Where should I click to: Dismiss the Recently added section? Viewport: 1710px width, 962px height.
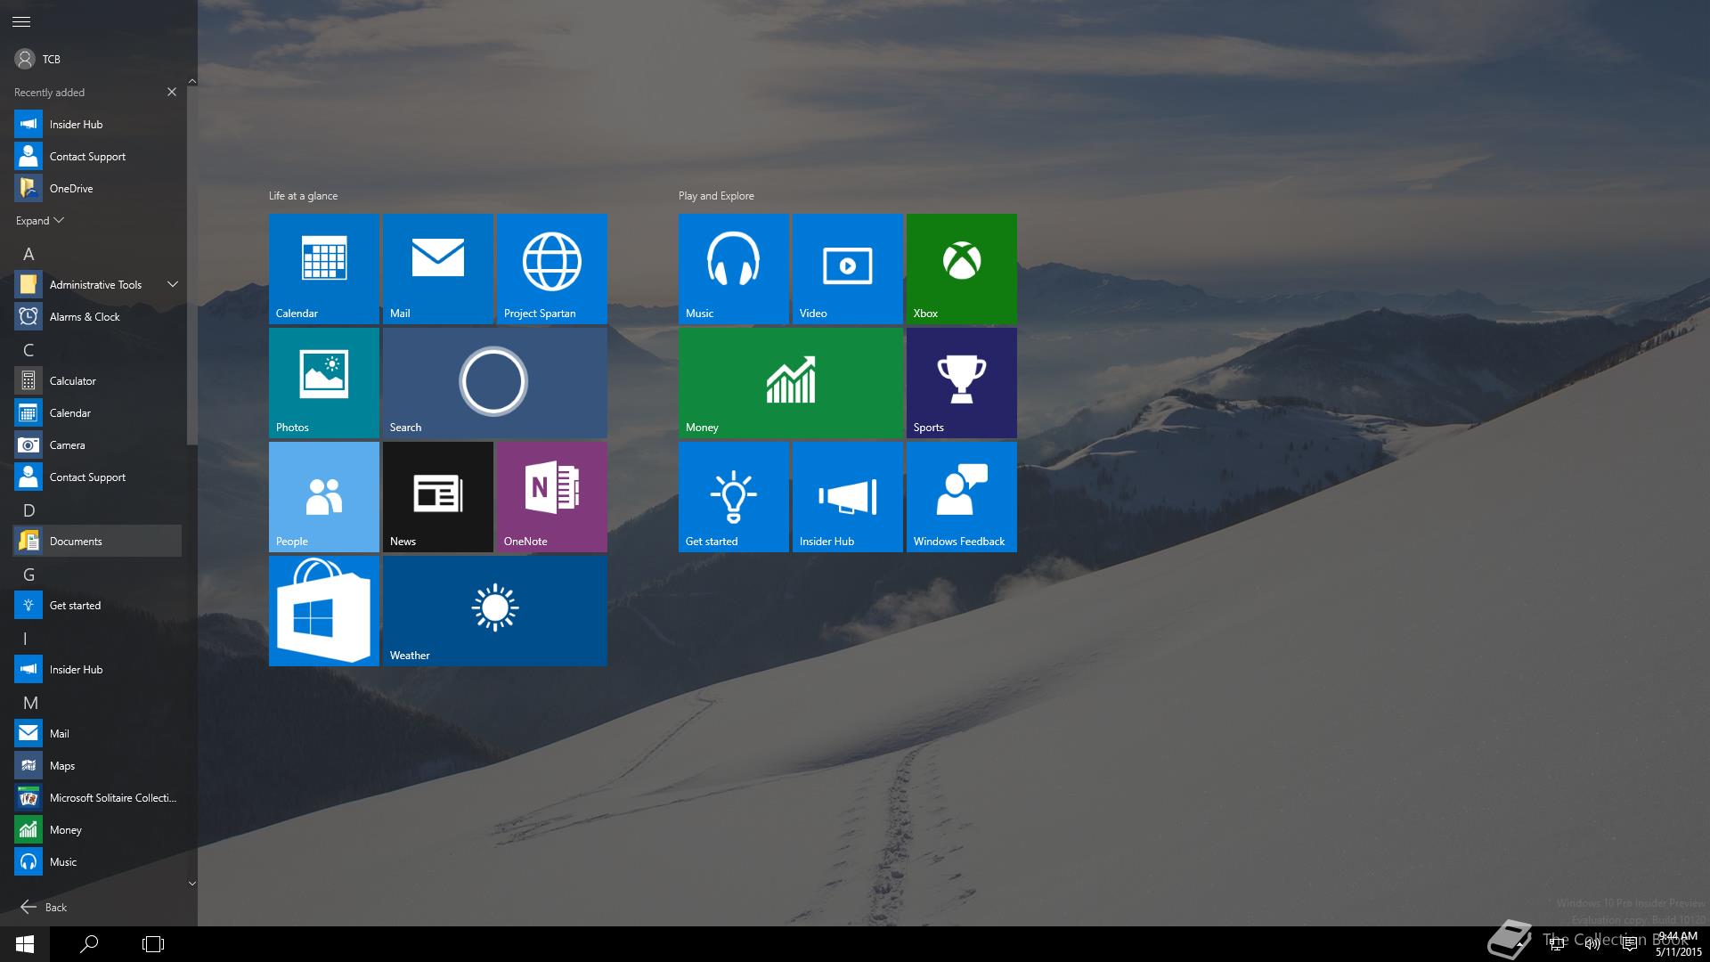(x=172, y=92)
